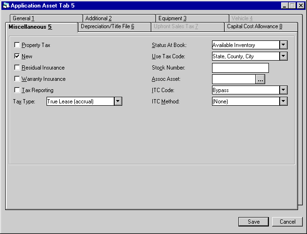Click the Assoc Asset label
The width and height of the screenshot is (307, 234).
click(166, 79)
